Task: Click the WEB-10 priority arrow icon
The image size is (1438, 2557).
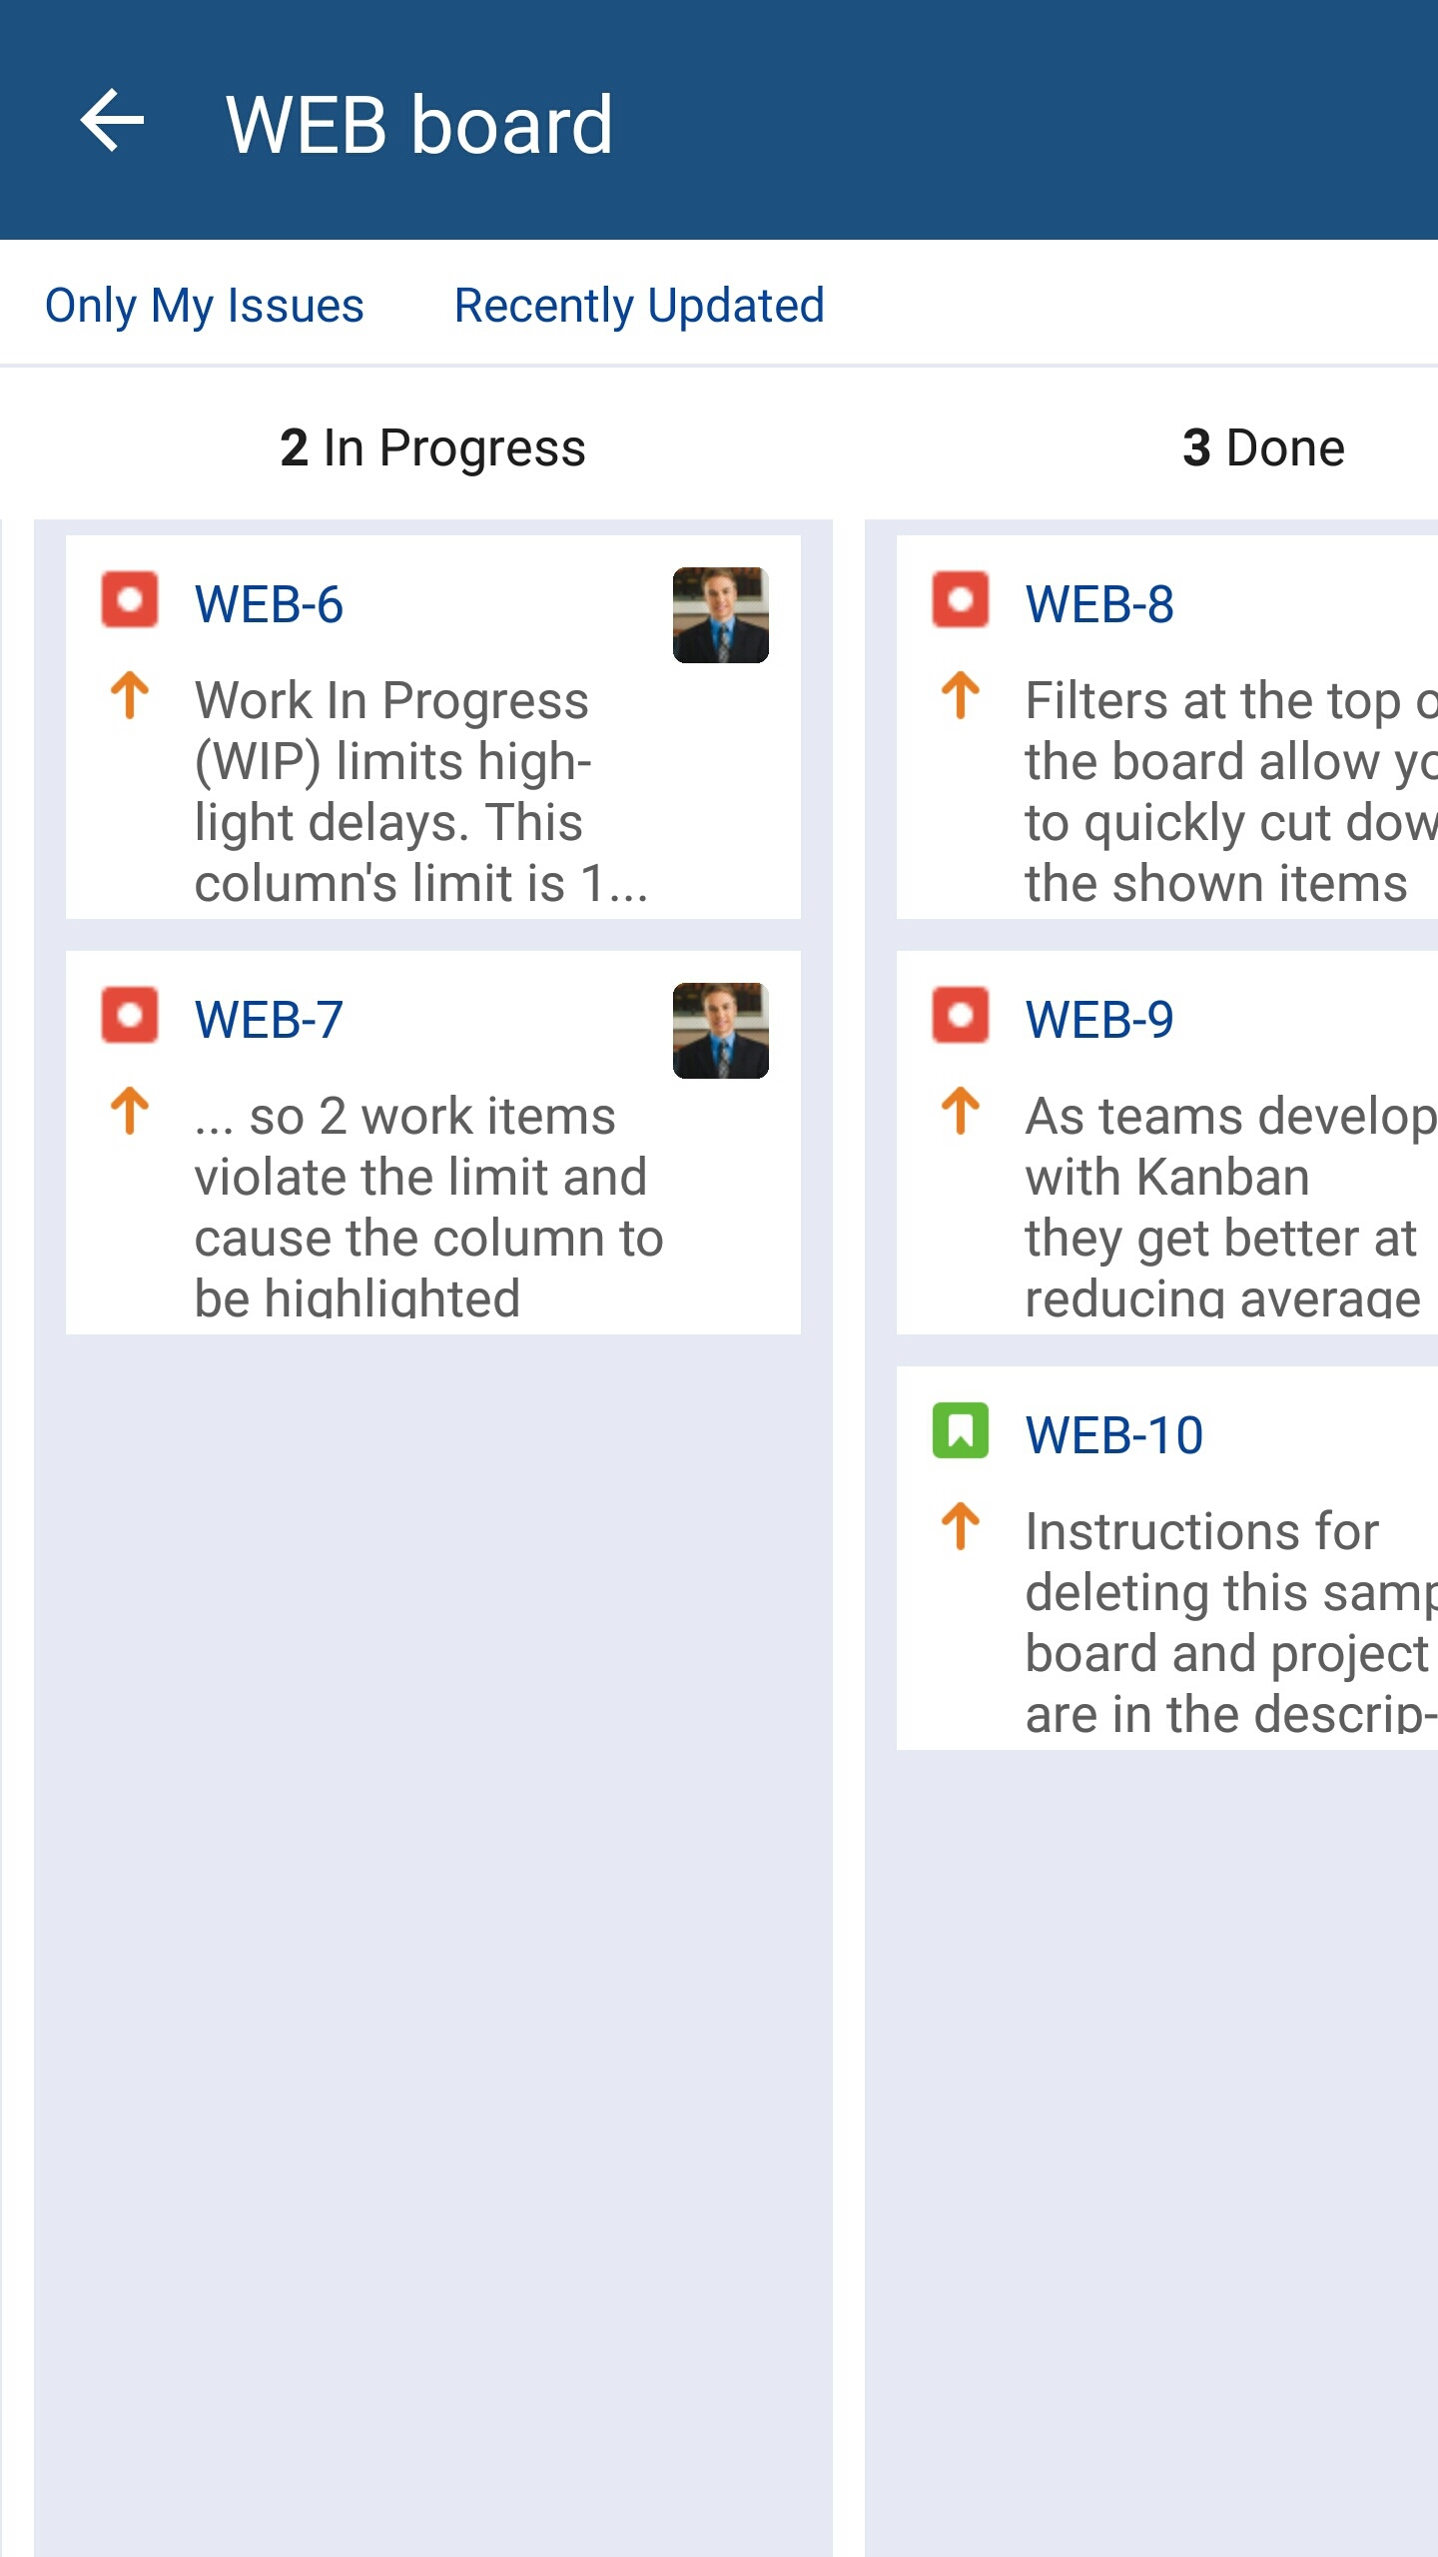Action: pyautogui.click(x=960, y=1526)
